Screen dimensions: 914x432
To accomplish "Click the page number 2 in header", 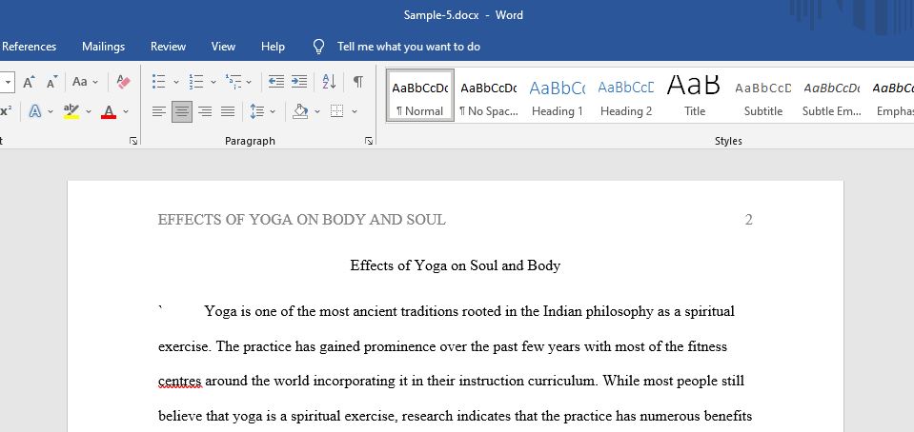I will (x=748, y=220).
